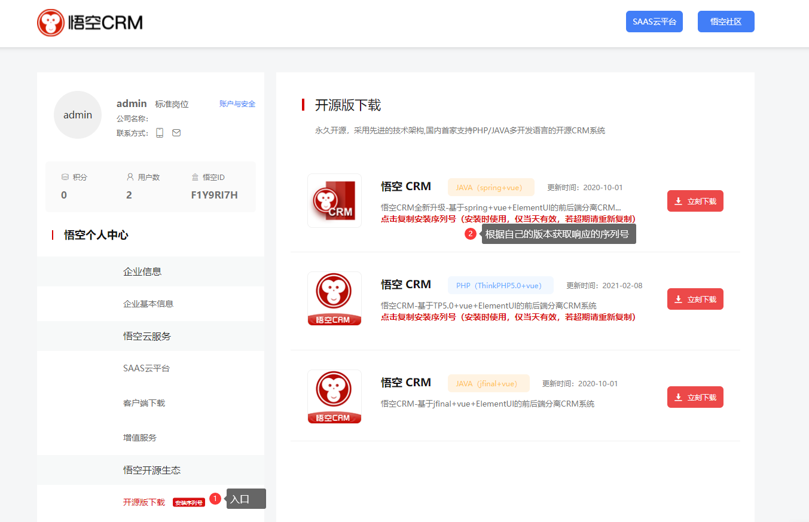Click the 悟空ID building icon

(x=195, y=177)
